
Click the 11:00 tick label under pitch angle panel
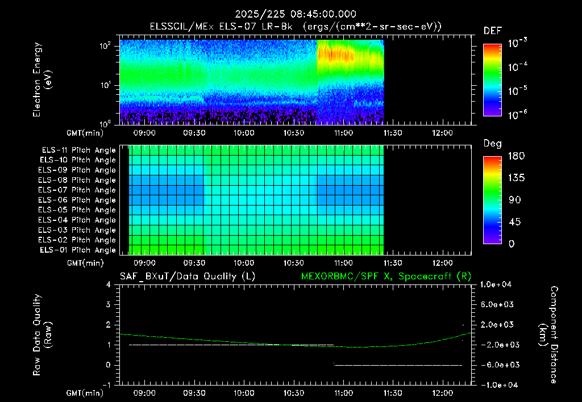[343, 263]
